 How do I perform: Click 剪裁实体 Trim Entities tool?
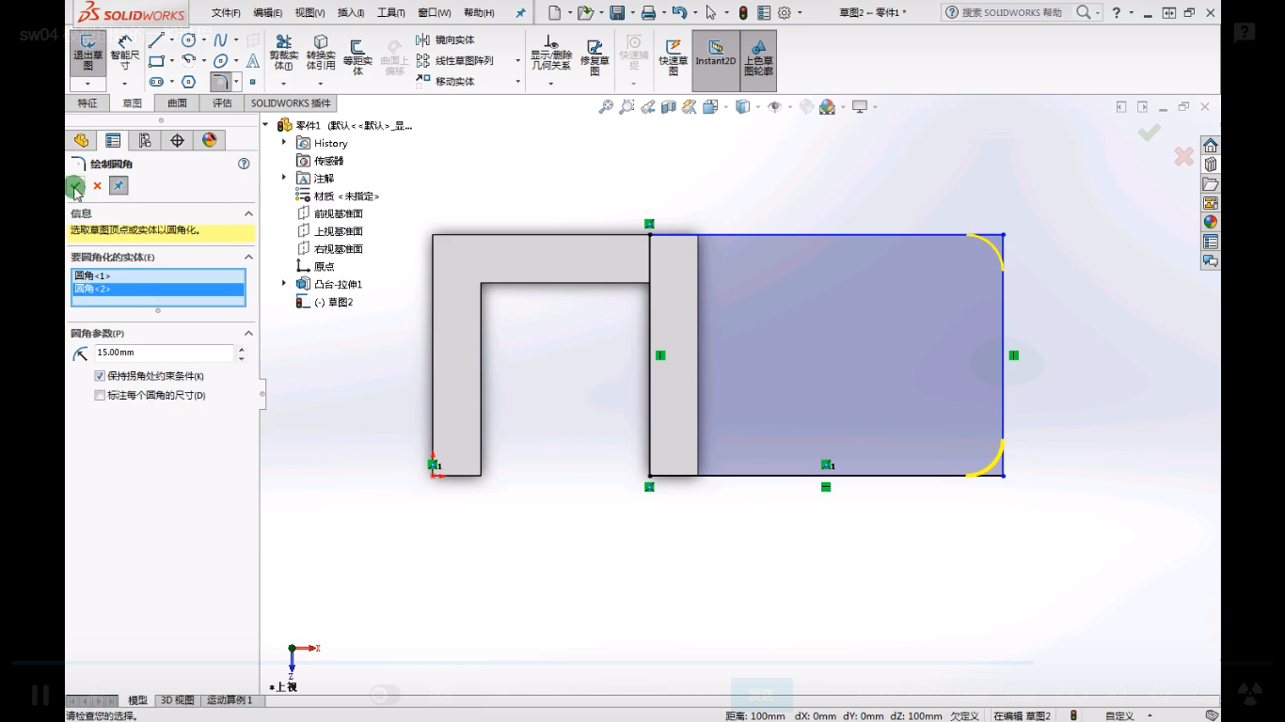click(x=283, y=53)
